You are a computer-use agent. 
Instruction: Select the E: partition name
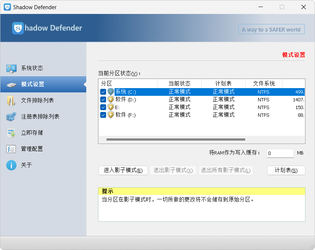click(117, 108)
